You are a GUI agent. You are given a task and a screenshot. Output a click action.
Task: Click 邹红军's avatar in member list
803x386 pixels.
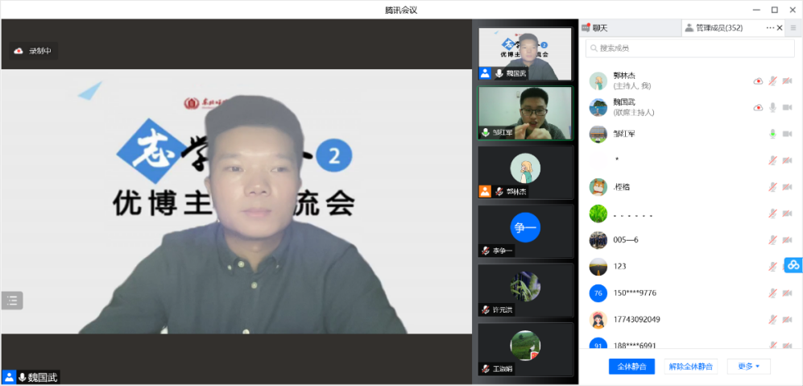(x=598, y=134)
